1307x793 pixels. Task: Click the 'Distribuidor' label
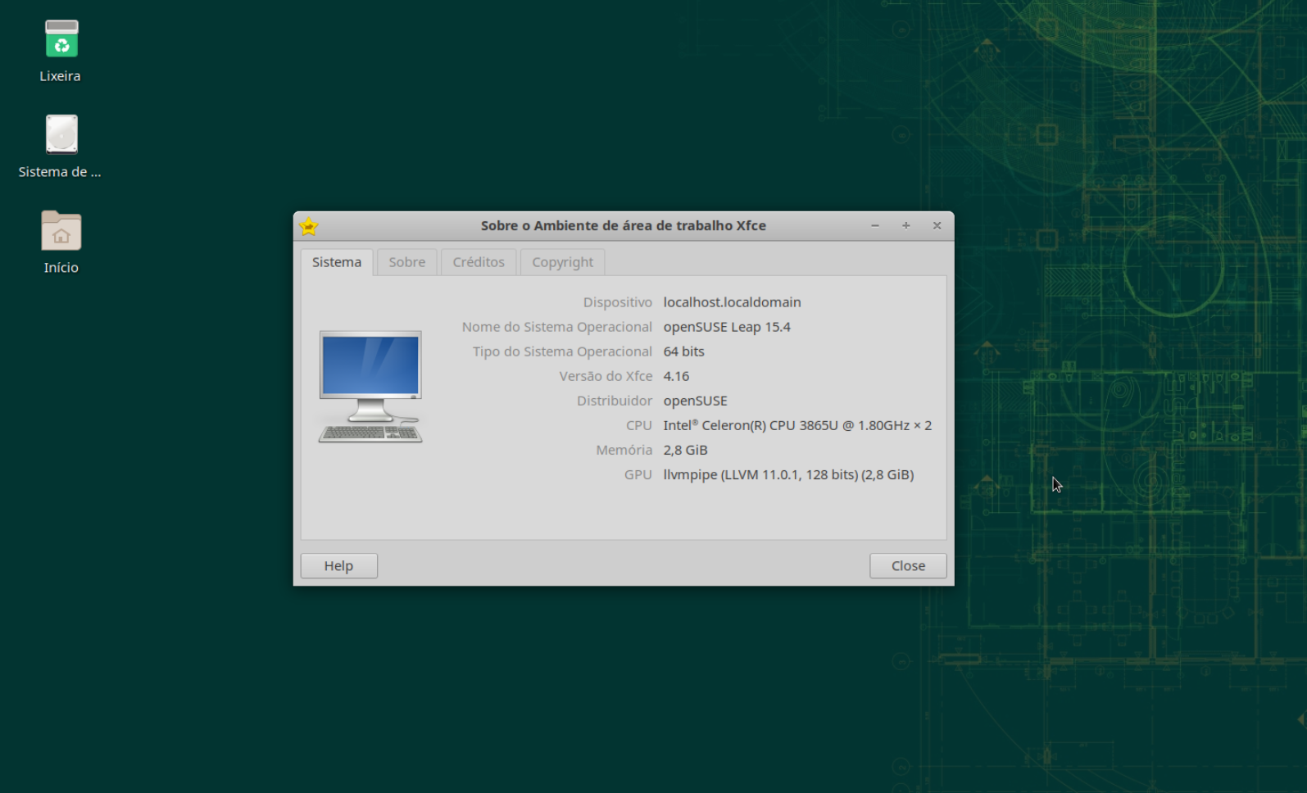tap(615, 401)
